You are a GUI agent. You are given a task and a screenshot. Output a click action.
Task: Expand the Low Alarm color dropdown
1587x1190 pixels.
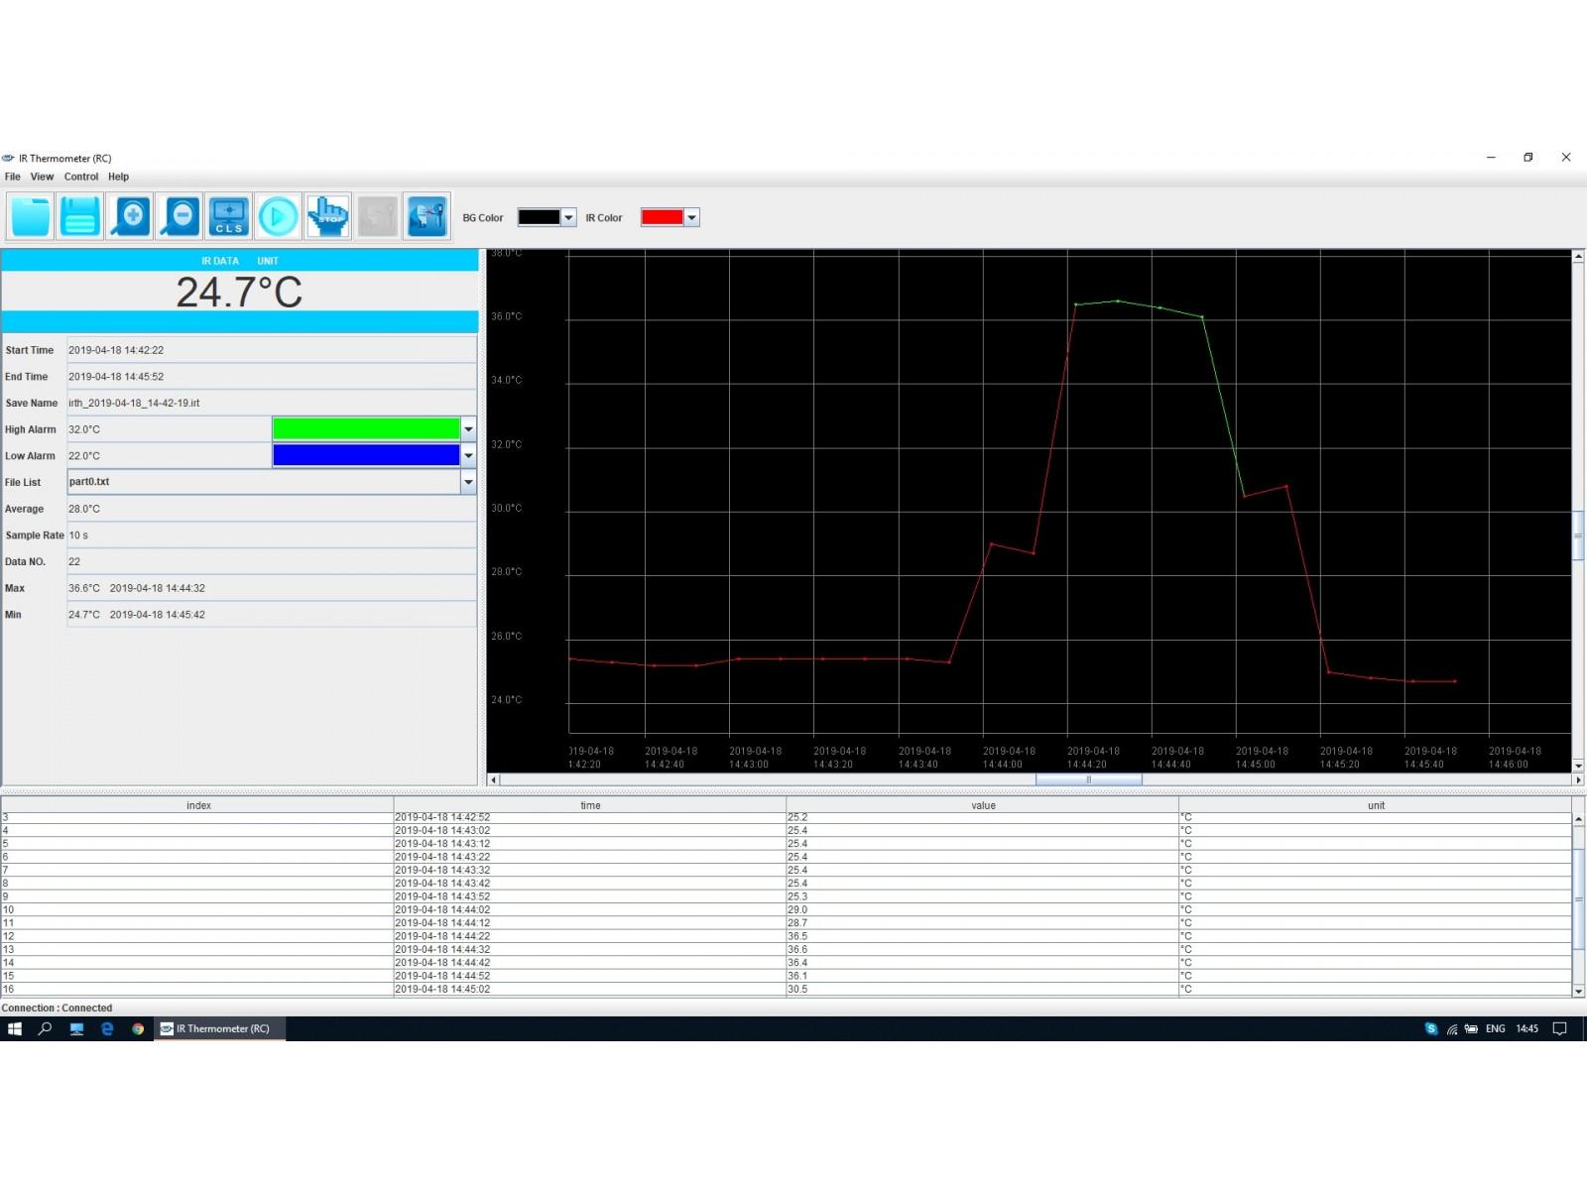pos(468,455)
